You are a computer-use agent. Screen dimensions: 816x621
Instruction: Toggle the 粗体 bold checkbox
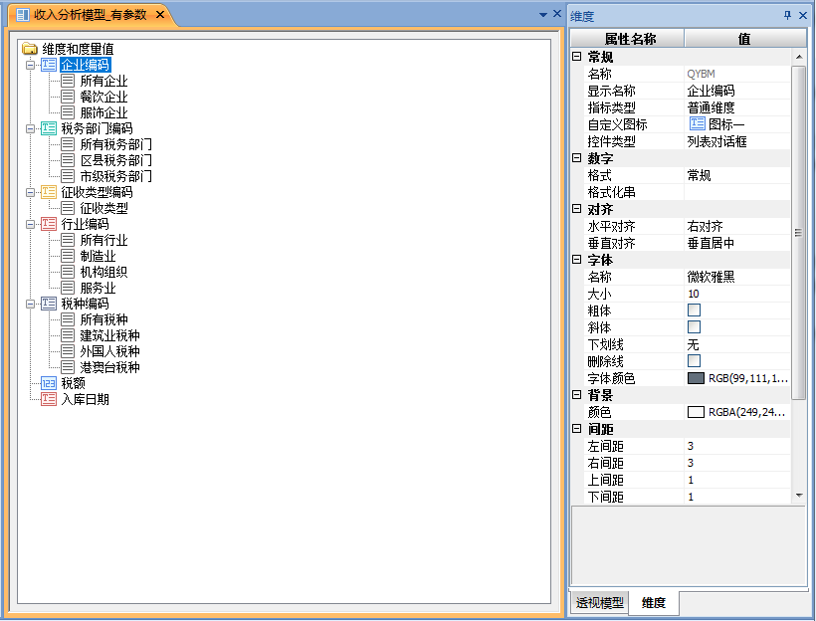[x=695, y=310]
